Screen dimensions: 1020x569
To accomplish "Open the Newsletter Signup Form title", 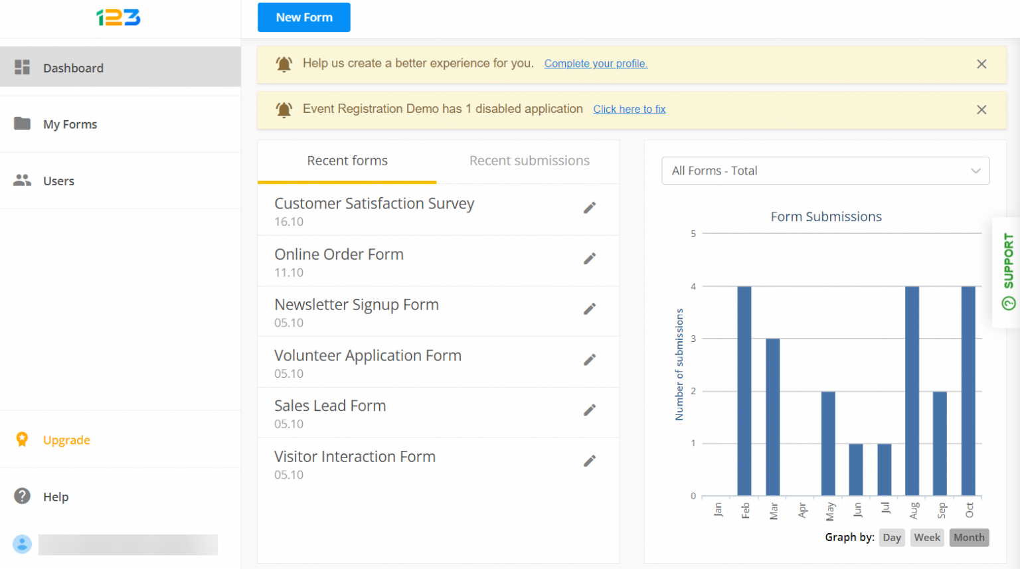I will 357,305.
